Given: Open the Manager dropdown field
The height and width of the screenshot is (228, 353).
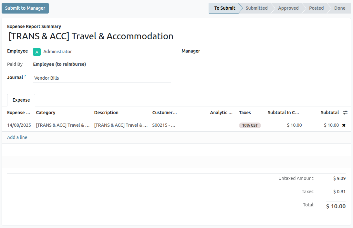Looking at the screenshot, I should (x=275, y=51).
